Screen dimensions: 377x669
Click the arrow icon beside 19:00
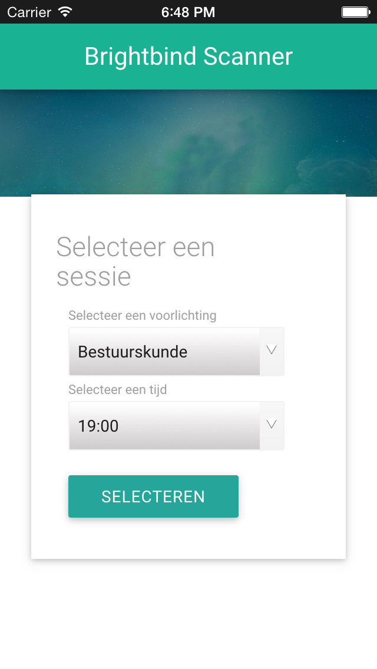[x=272, y=424]
